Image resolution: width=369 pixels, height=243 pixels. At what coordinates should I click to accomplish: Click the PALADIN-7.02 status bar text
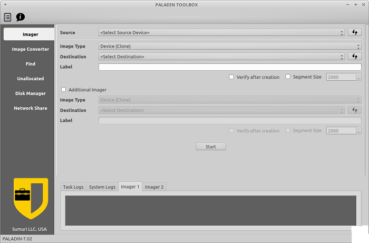17,239
